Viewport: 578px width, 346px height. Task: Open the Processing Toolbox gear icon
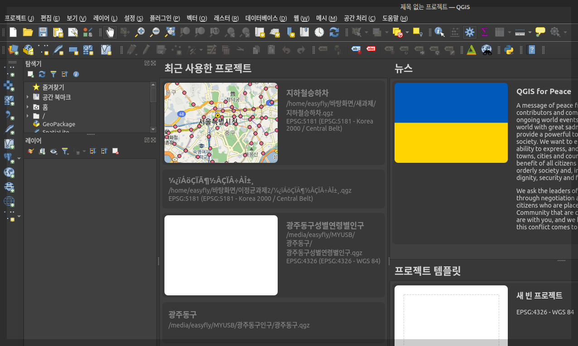coord(470,32)
